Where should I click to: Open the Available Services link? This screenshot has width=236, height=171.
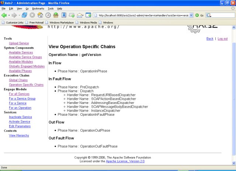(x=21, y=52)
